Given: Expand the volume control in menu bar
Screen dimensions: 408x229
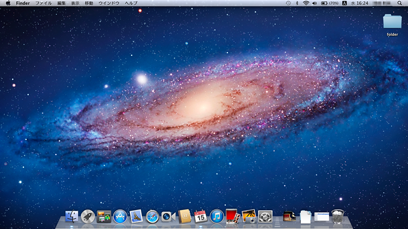Looking at the screenshot, I should pyautogui.click(x=315, y=3).
